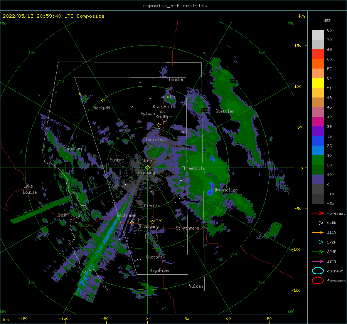Click the Drumheller city label

point(226,190)
